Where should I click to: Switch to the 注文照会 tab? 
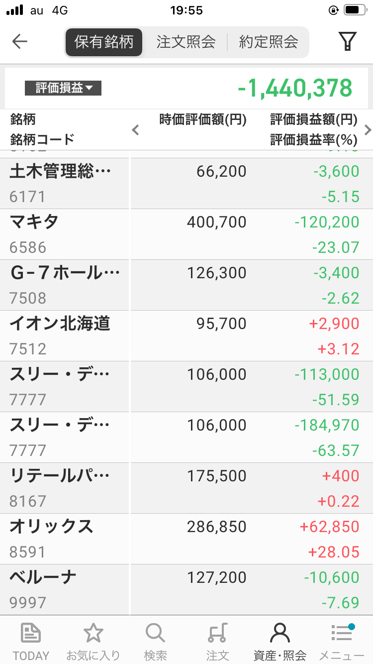186,42
